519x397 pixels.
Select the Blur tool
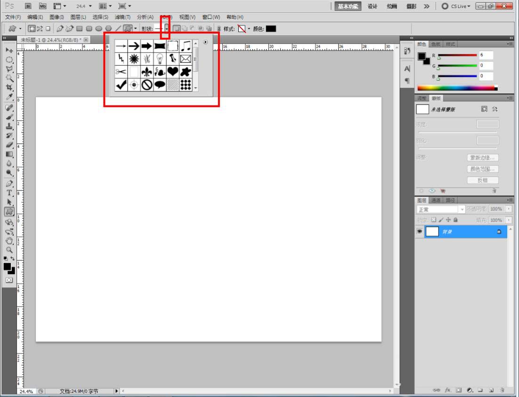[x=9, y=163]
